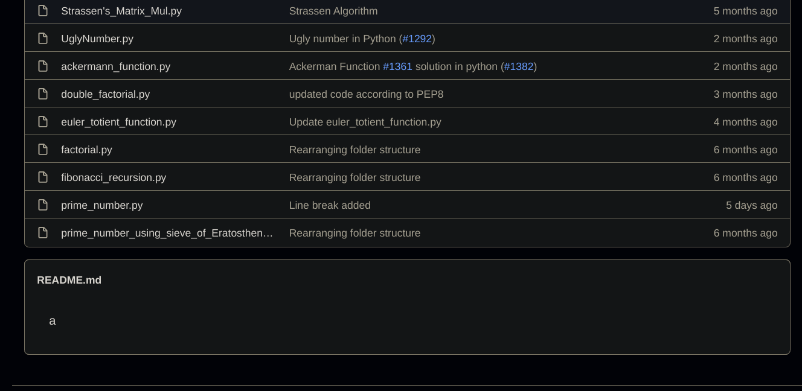Open the ackermann_function.py file
Viewport: 802px width, 391px height.
(x=115, y=66)
